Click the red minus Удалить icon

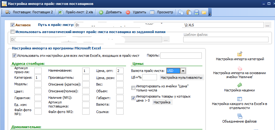tap(128, 12)
